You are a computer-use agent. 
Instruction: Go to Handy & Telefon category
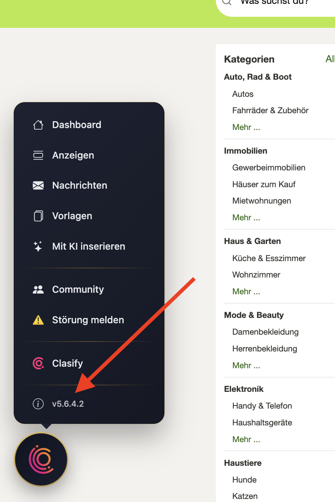(x=262, y=406)
